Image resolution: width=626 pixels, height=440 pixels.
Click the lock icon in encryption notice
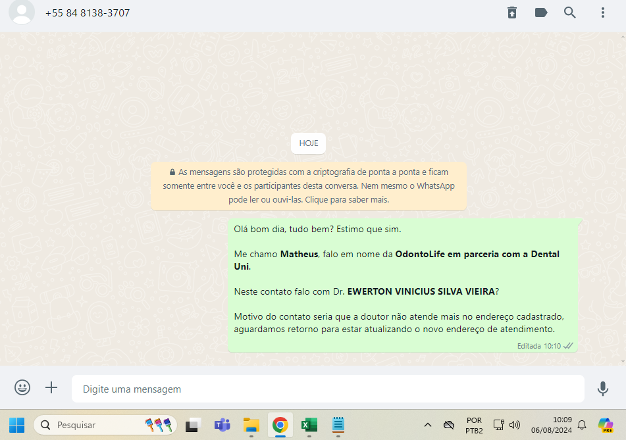(172, 172)
